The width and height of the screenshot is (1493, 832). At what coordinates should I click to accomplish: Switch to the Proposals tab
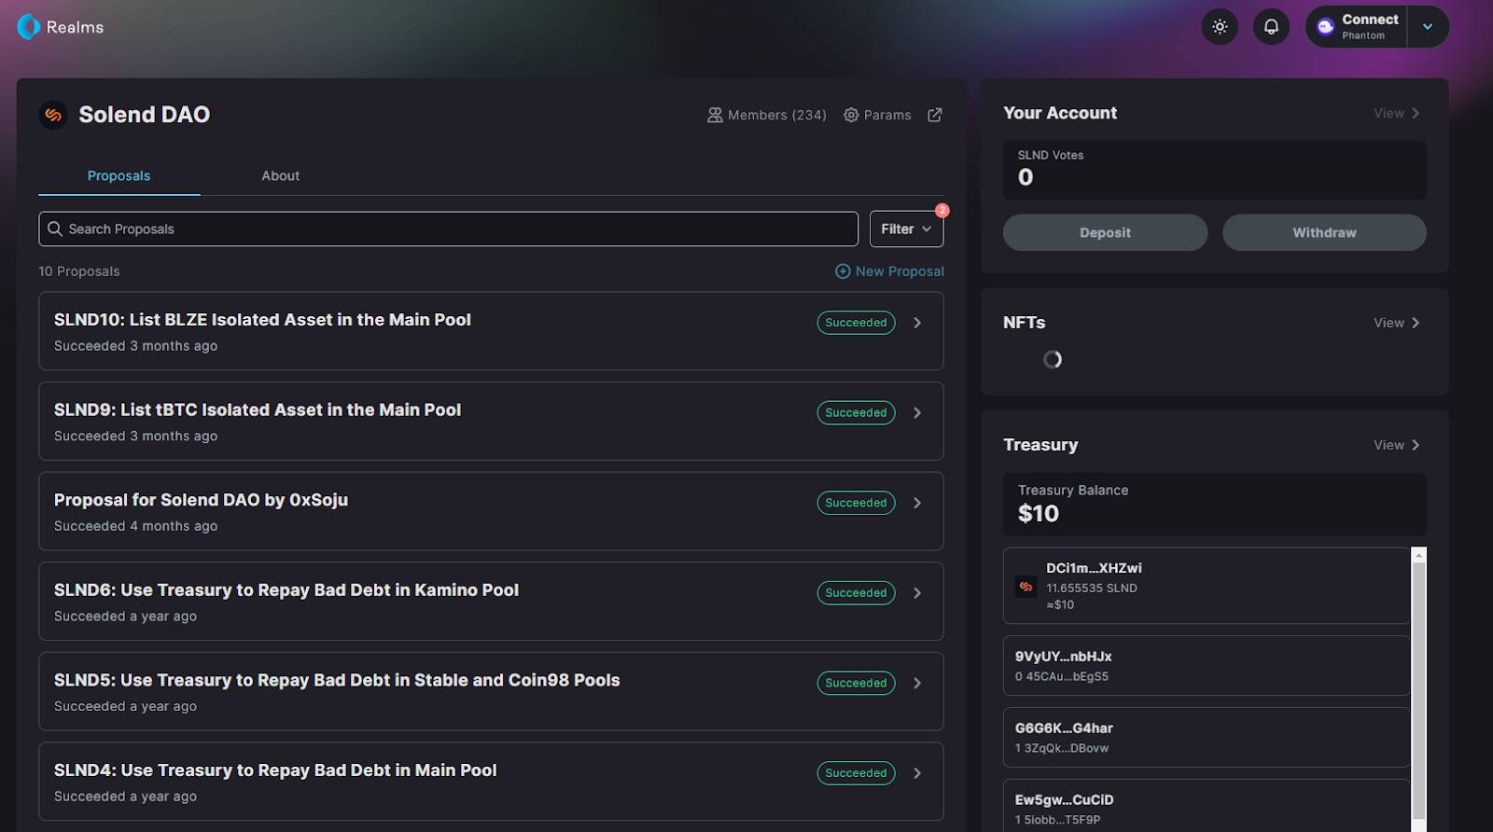pyautogui.click(x=119, y=175)
